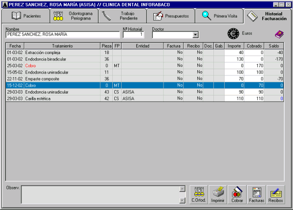
Task: Select the Empaste composite row
Action: point(145,79)
